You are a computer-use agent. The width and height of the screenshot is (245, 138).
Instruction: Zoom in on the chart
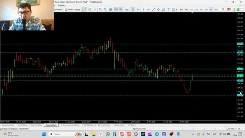click(100, 10)
